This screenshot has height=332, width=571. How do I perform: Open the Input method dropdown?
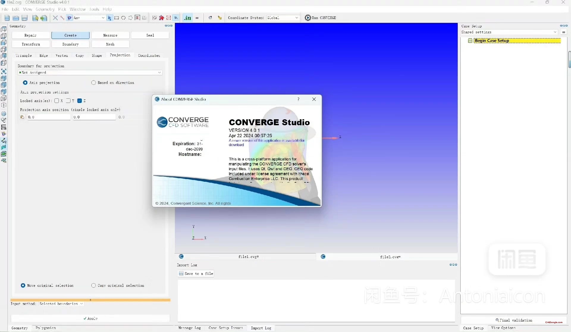[61, 304]
